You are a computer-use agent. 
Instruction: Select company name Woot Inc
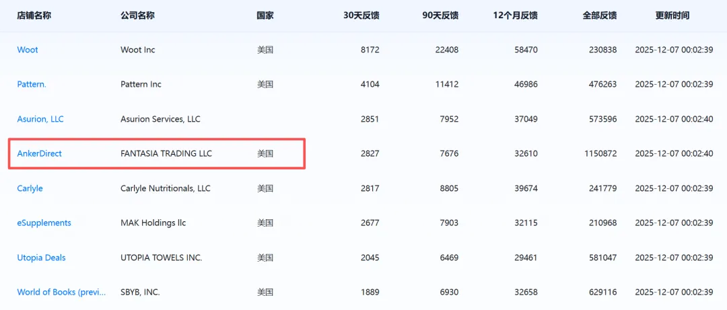138,50
